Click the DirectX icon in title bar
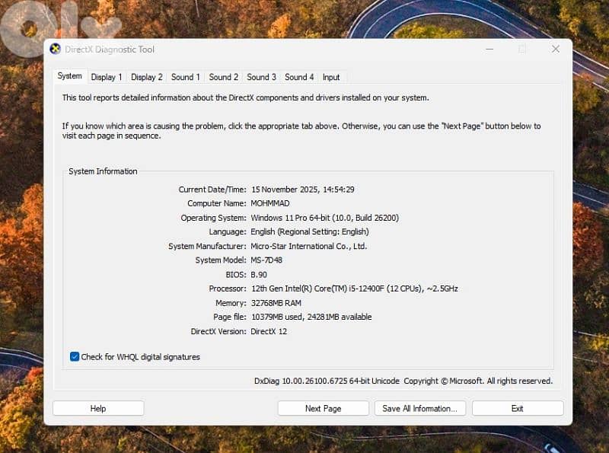The height and width of the screenshot is (453, 609). [x=55, y=49]
